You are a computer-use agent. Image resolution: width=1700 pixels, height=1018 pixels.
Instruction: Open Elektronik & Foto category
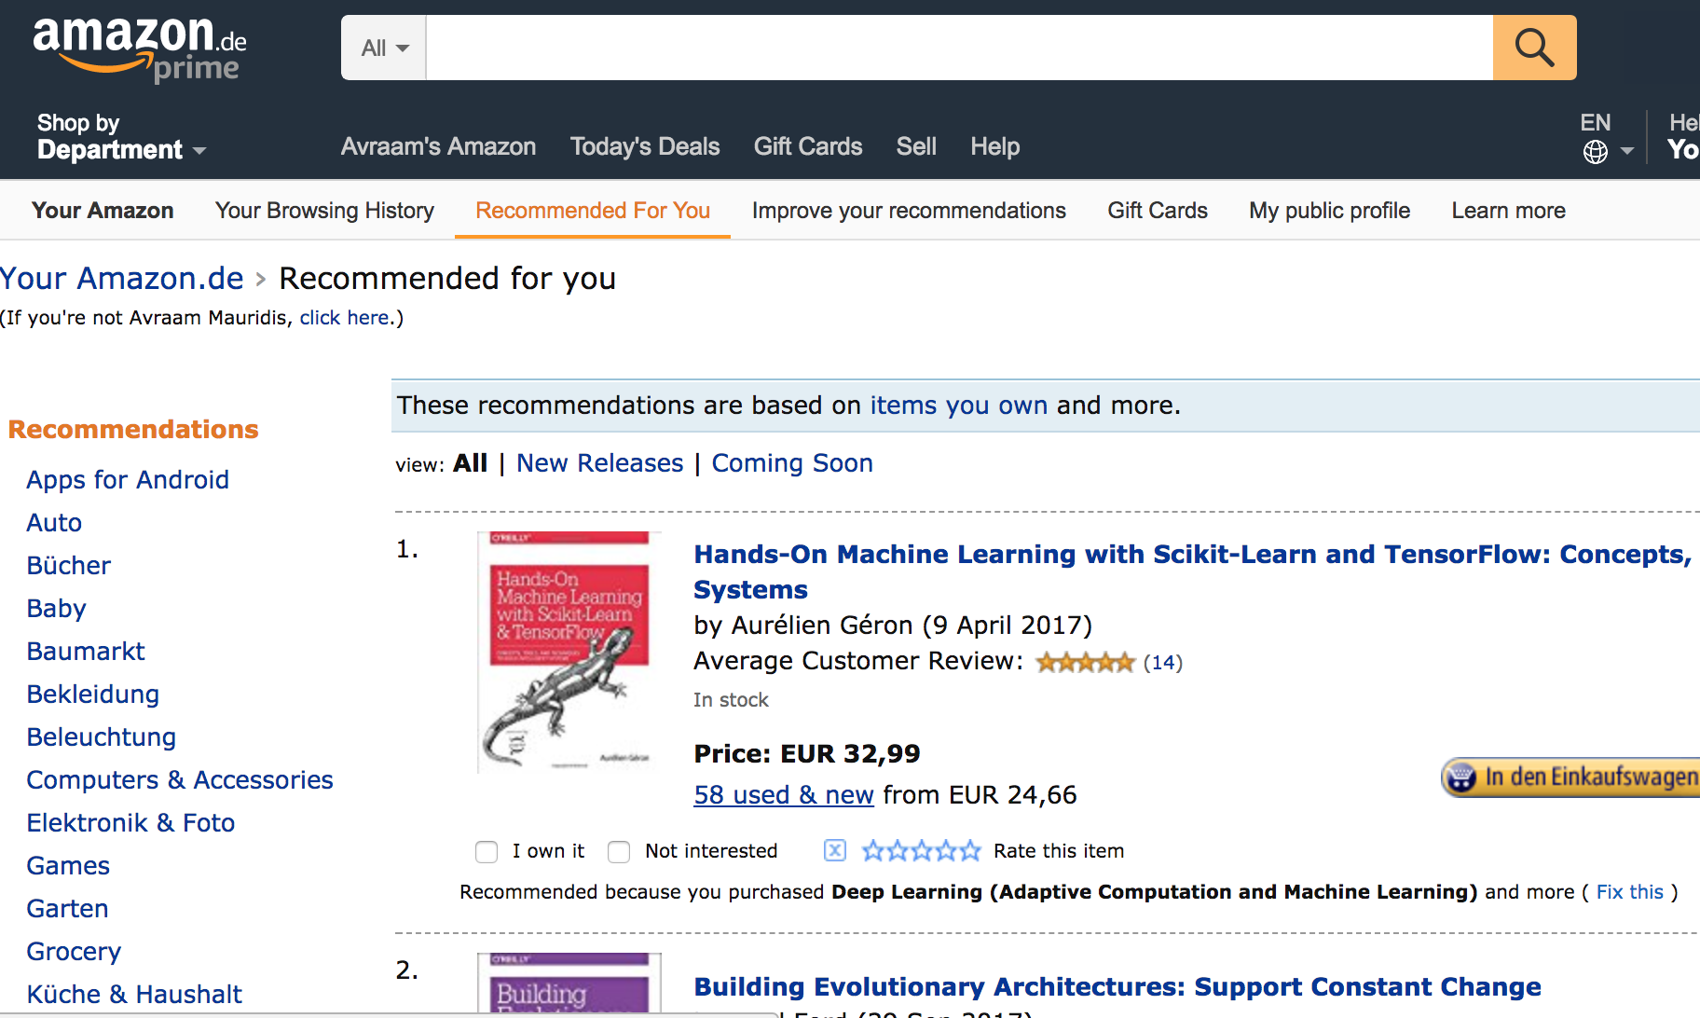tap(130, 823)
